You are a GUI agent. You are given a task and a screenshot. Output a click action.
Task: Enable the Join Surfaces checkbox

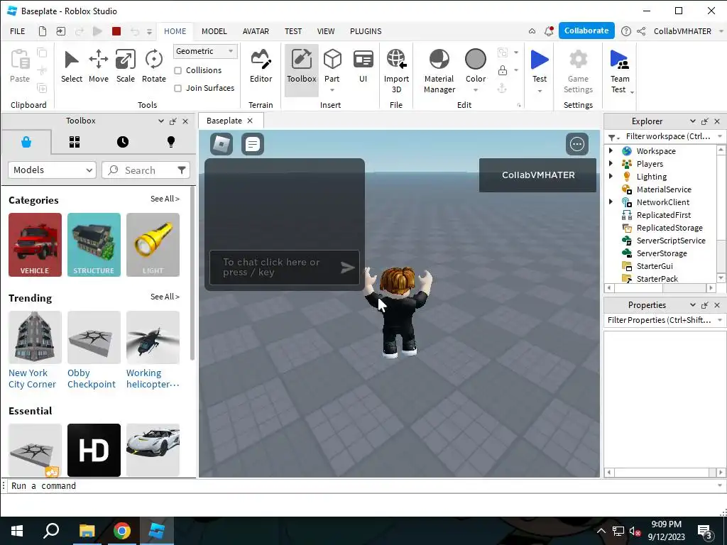[x=177, y=88]
